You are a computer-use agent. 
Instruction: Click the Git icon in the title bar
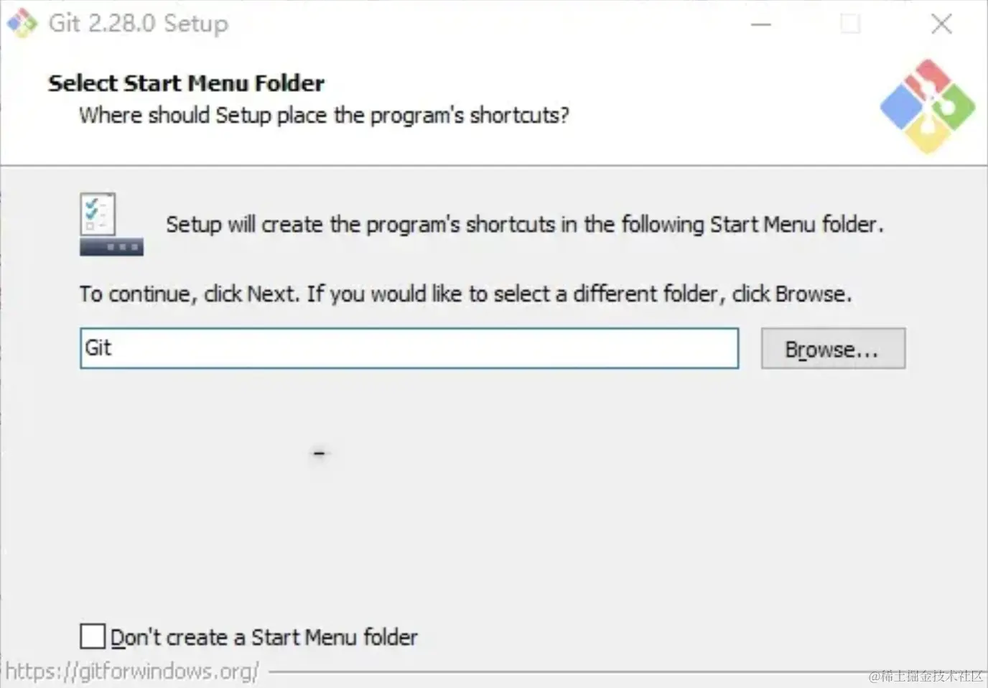coord(22,23)
